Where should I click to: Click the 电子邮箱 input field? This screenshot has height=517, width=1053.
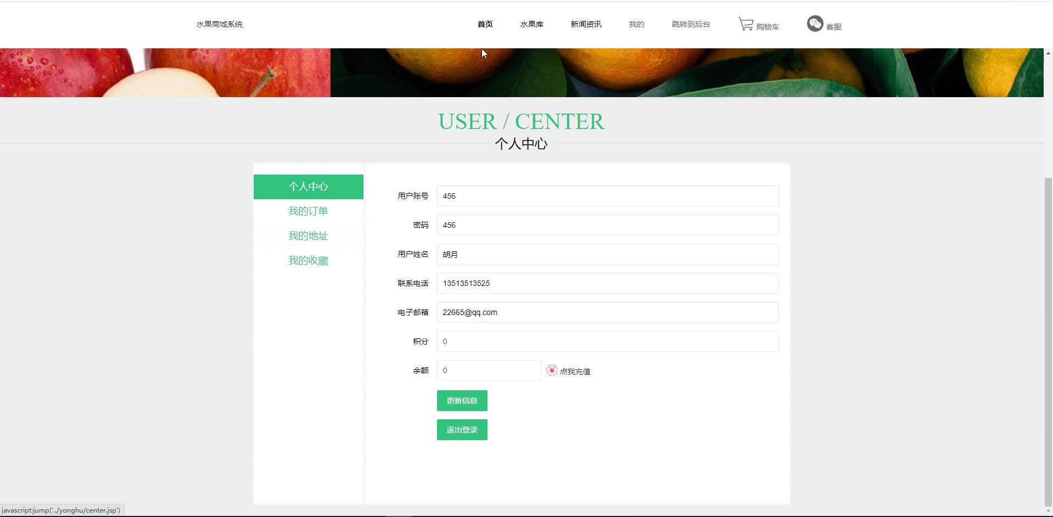tap(607, 312)
